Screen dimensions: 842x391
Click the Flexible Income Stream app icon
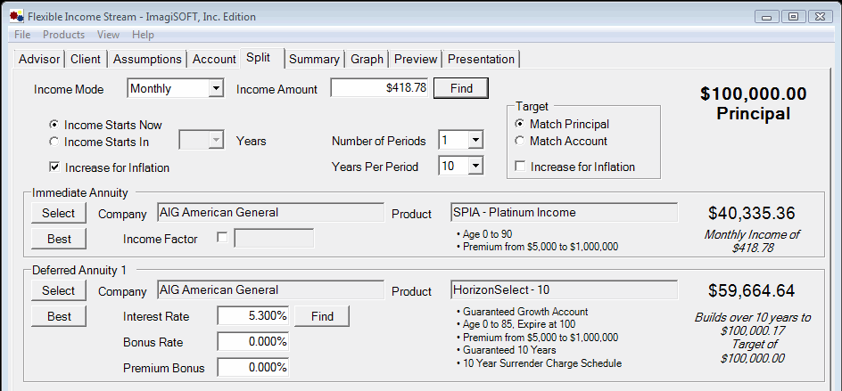point(16,17)
